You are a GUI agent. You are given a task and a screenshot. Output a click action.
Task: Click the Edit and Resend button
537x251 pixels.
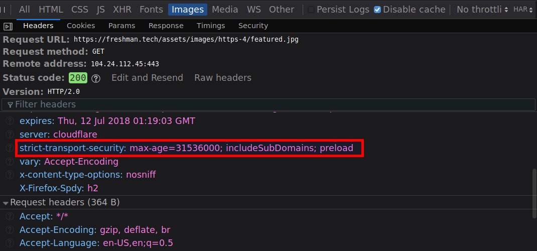[147, 78]
